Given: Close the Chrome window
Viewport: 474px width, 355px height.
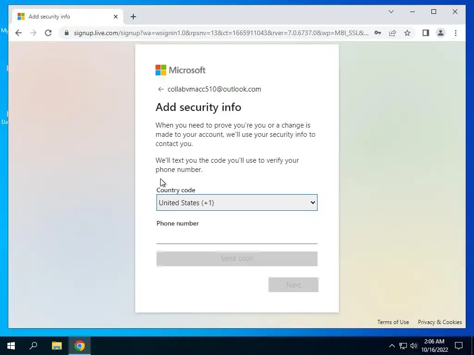Looking at the screenshot, I should (x=455, y=12).
